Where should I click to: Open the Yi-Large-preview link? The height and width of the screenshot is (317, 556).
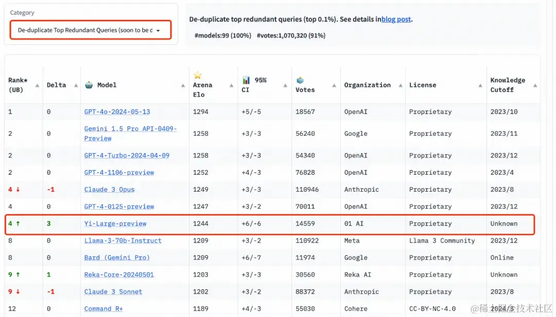115,223
